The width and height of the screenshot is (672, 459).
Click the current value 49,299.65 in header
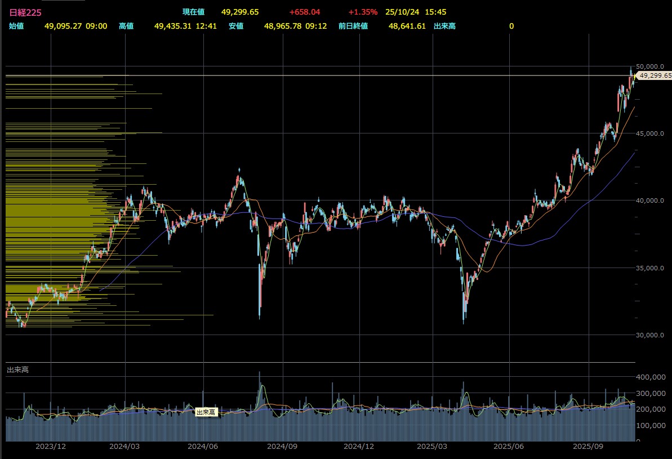pyautogui.click(x=240, y=12)
